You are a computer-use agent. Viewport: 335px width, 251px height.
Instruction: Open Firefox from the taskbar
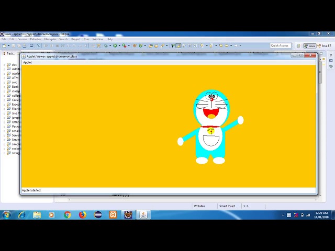click(x=83, y=215)
